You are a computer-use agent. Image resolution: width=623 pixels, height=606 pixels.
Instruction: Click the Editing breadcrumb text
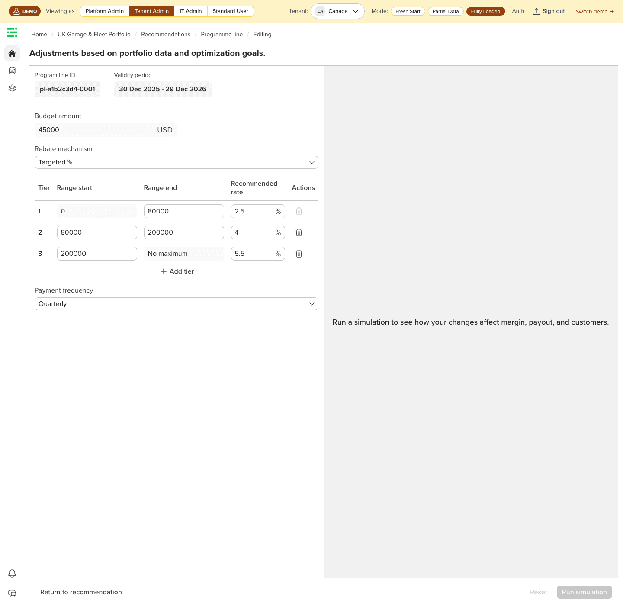click(262, 34)
